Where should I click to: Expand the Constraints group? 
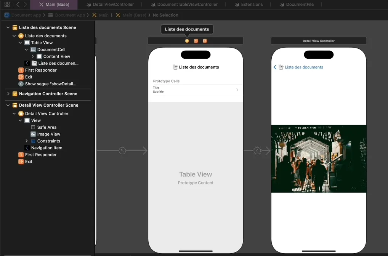pyautogui.click(x=27, y=141)
